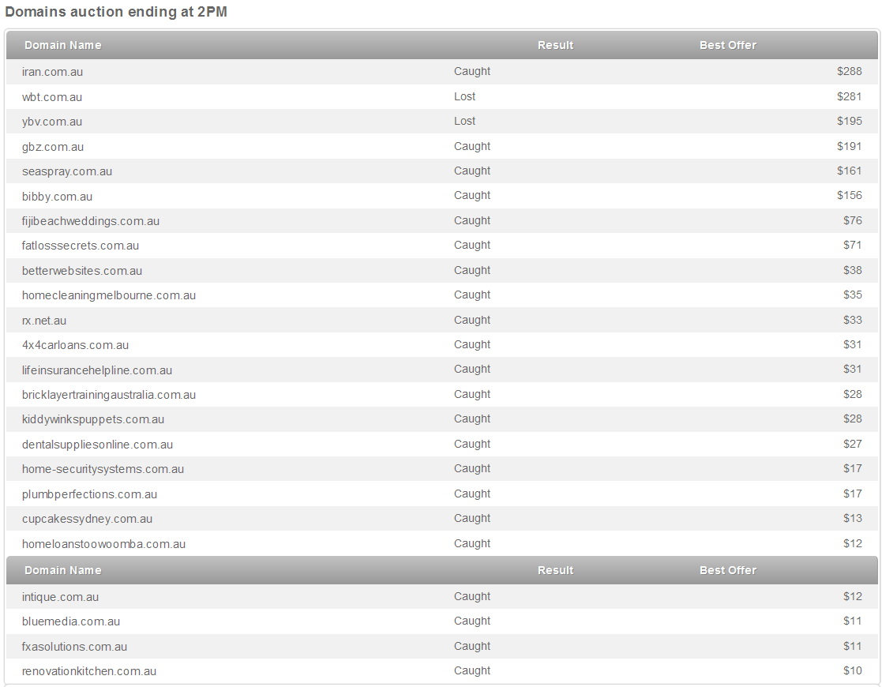Click the first Domain Name column header
The image size is (882, 687).
click(x=63, y=45)
